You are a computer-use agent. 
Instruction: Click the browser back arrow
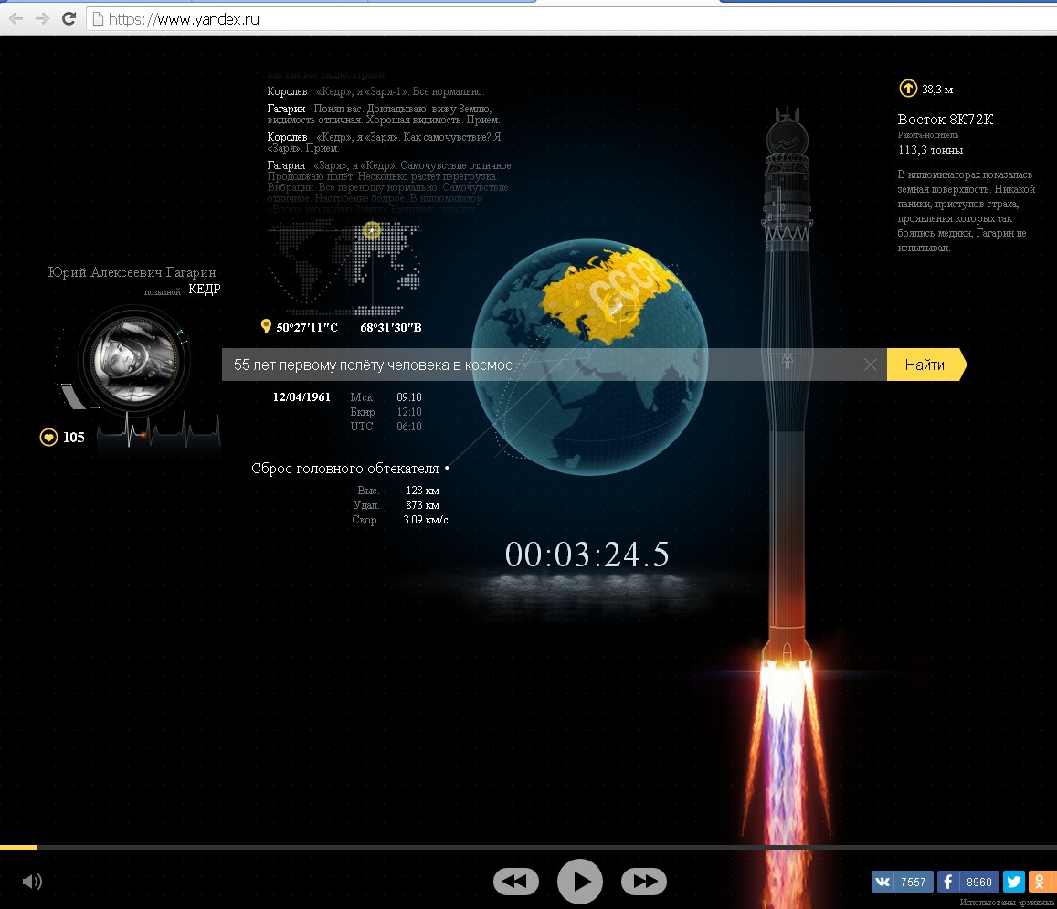pyautogui.click(x=16, y=18)
